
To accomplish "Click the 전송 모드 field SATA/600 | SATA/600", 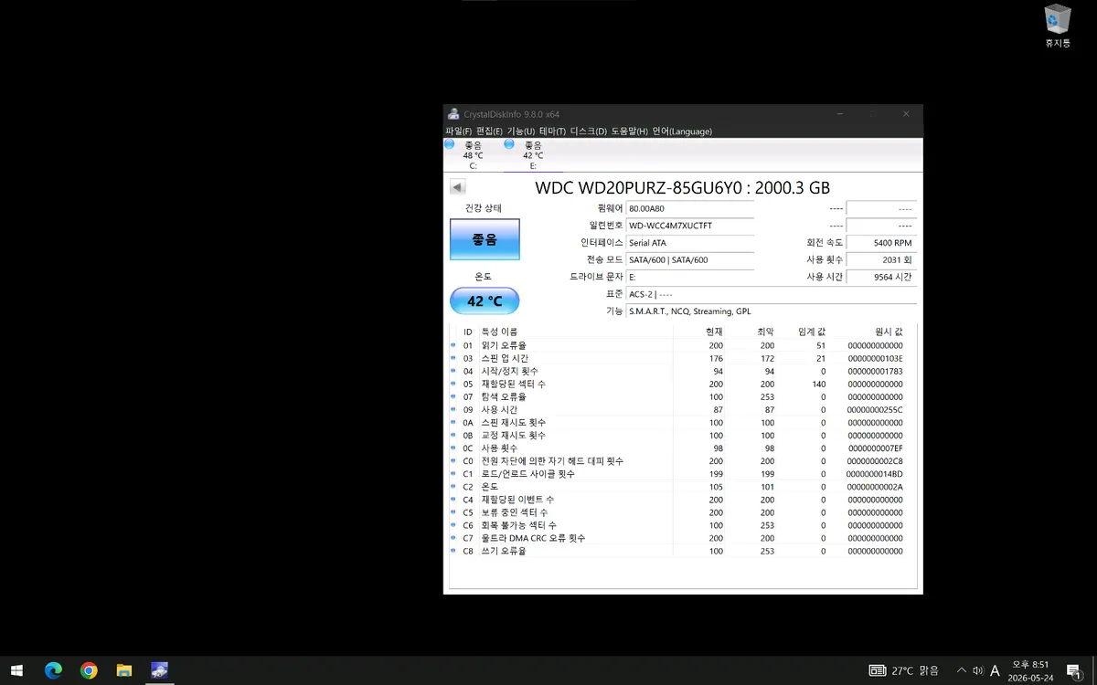I will pyautogui.click(x=690, y=260).
